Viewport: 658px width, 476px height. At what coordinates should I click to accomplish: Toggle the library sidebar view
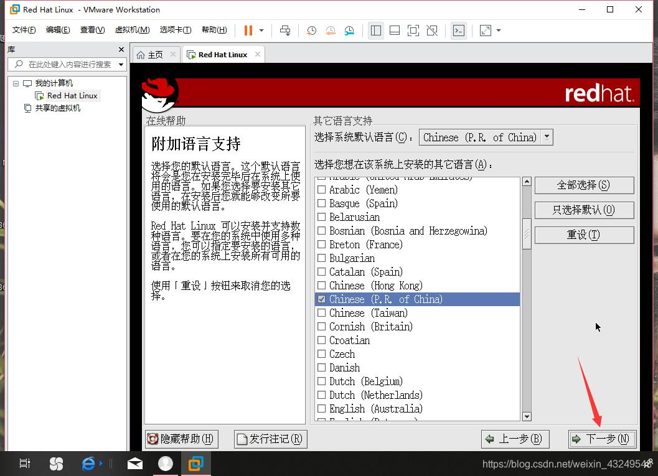click(375, 30)
